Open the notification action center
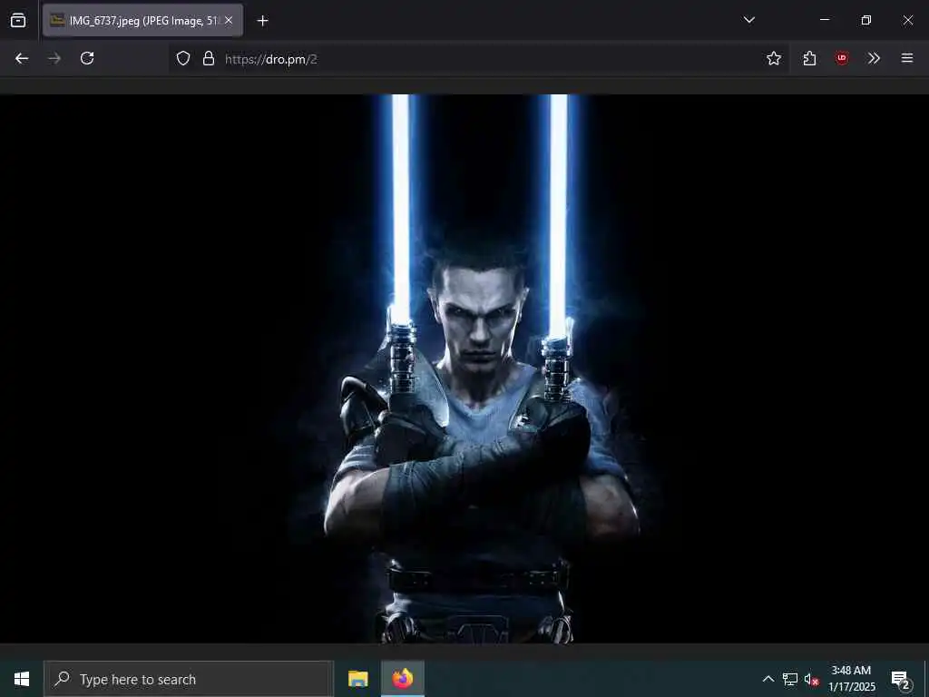Image resolution: width=929 pixels, height=697 pixels. point(901,679)
